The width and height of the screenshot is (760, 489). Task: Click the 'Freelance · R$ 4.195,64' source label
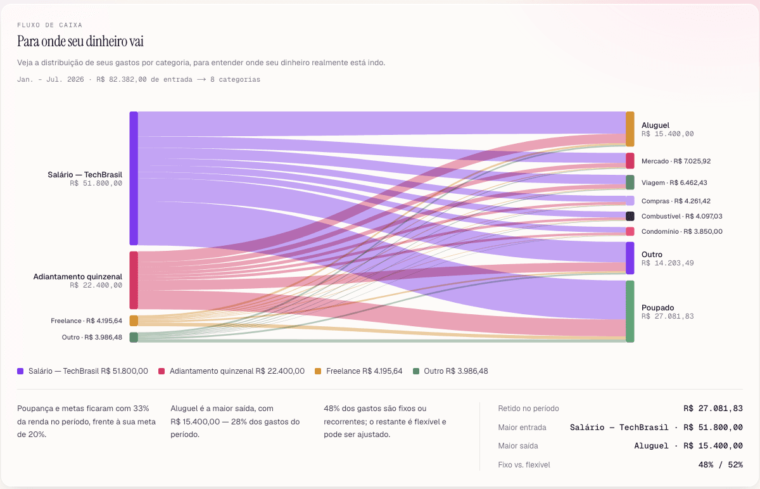(86, 321)
